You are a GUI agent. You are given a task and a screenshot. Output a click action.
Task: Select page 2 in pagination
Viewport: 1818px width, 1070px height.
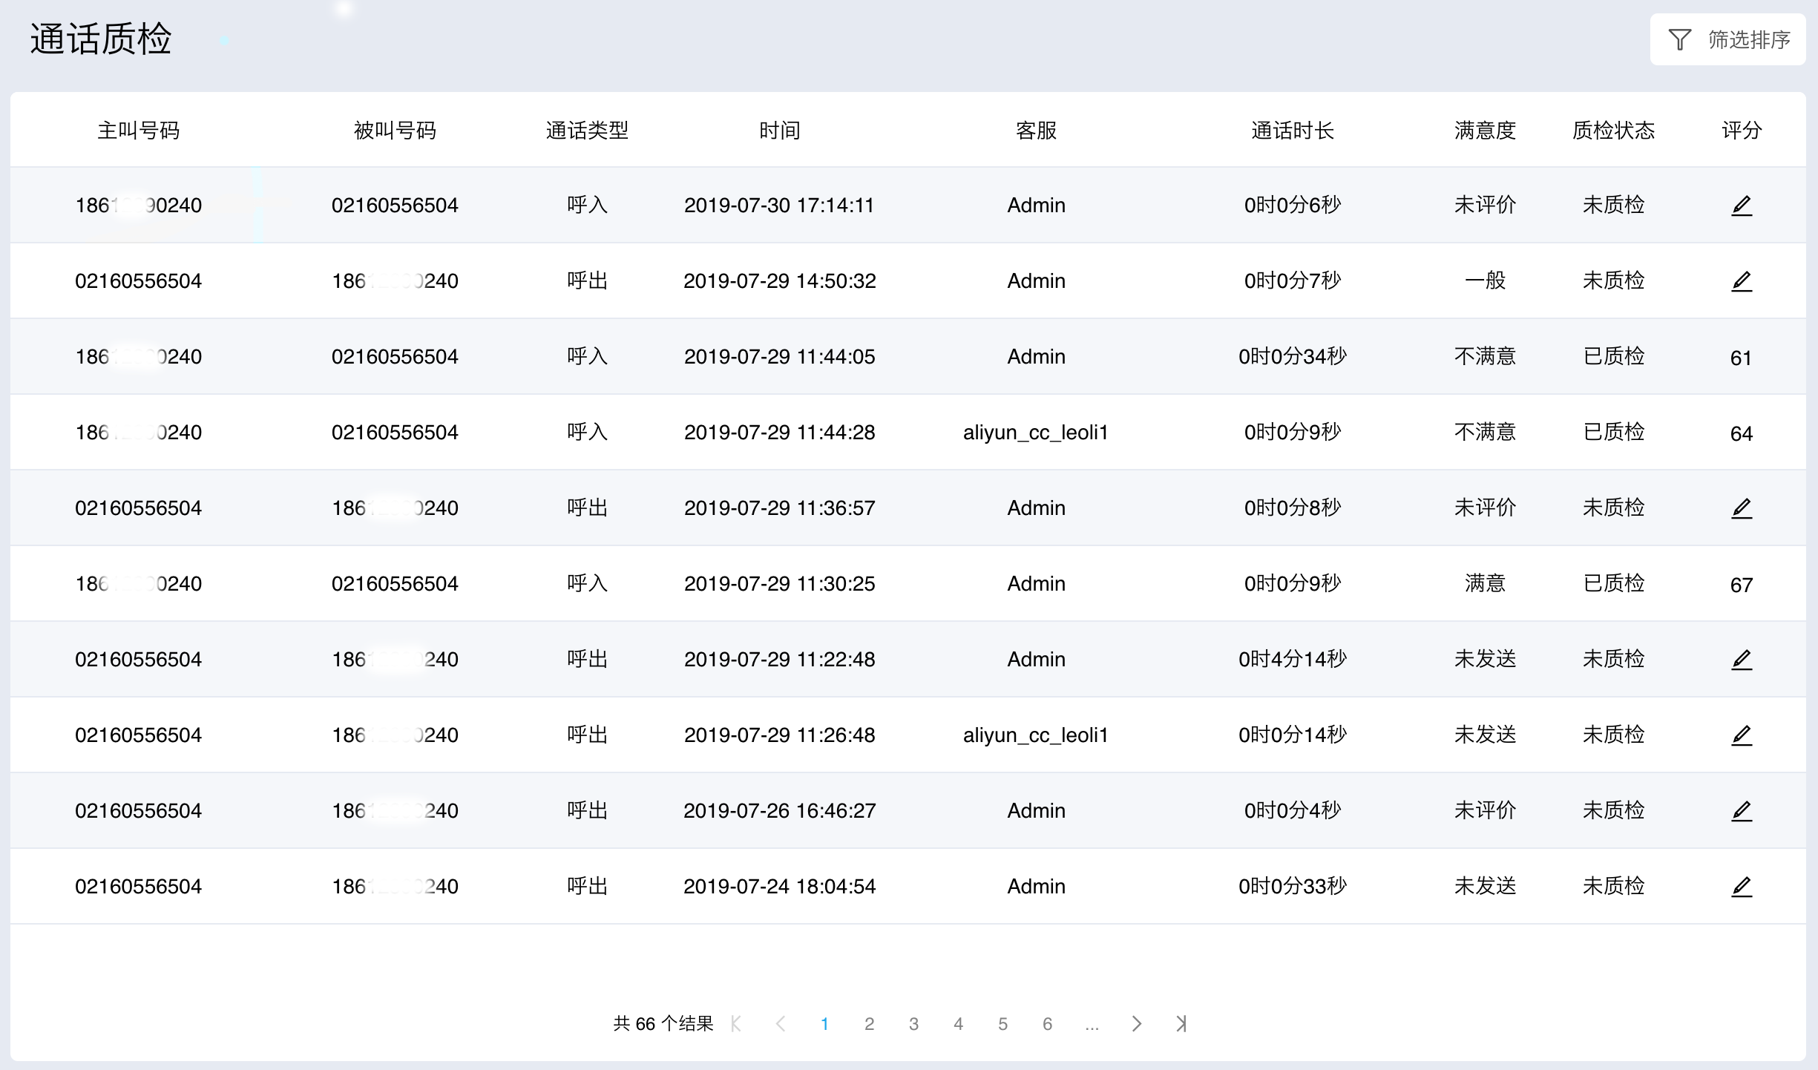[869, 1024]
